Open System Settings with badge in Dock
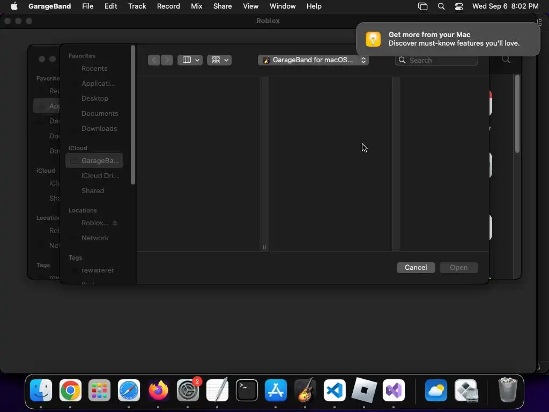This screenshot has height=412, width=549. [188, 390]
